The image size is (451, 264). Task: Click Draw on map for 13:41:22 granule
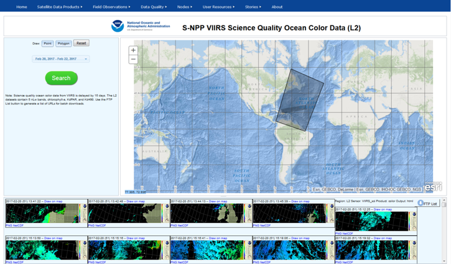(53, 201)
